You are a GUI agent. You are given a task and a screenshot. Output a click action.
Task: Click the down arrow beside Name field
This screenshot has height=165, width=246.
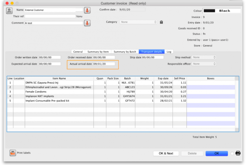87,10
